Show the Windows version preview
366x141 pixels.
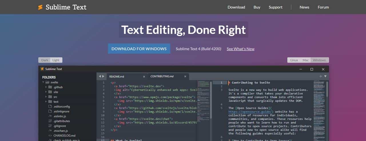coord(319,60)
